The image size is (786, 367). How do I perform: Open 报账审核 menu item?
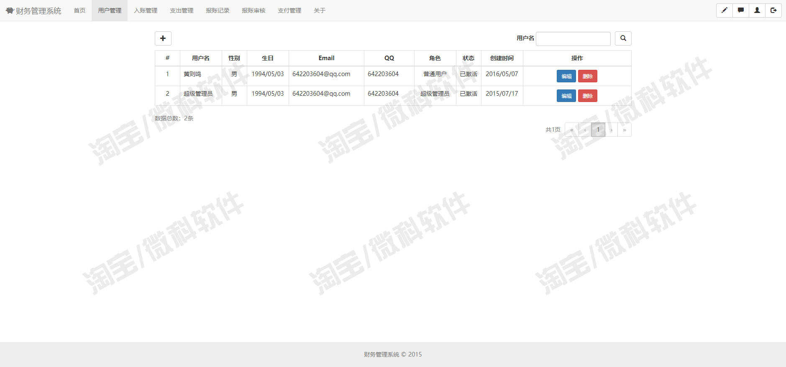[x=253, y=10]
